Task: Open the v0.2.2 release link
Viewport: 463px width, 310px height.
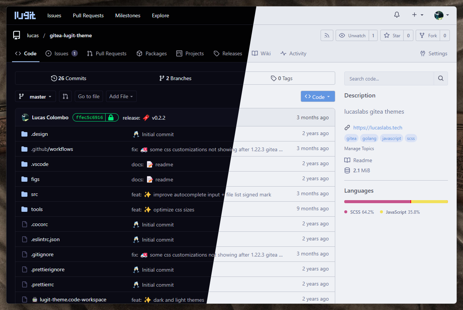Action: coord(159,117)
